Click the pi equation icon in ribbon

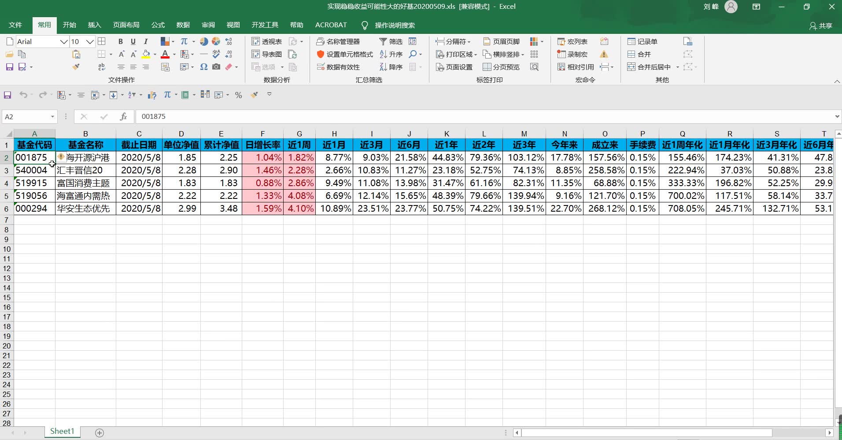click(x=184, y=41)
